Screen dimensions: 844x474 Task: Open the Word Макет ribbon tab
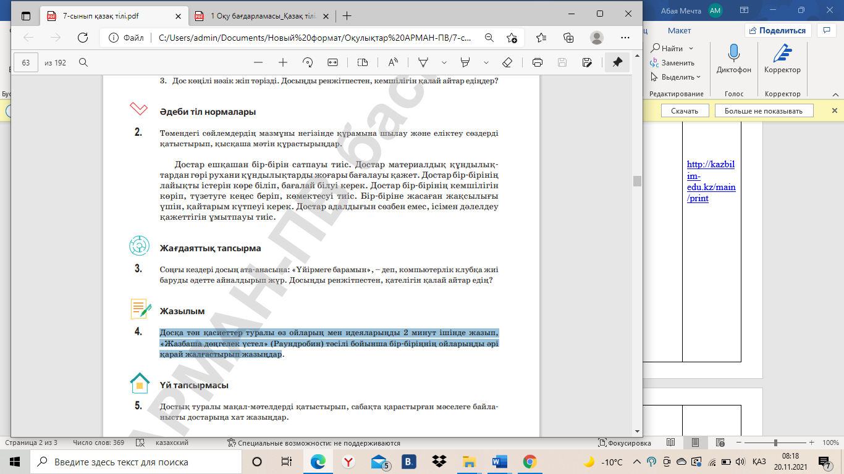click(x=679, y=30)
